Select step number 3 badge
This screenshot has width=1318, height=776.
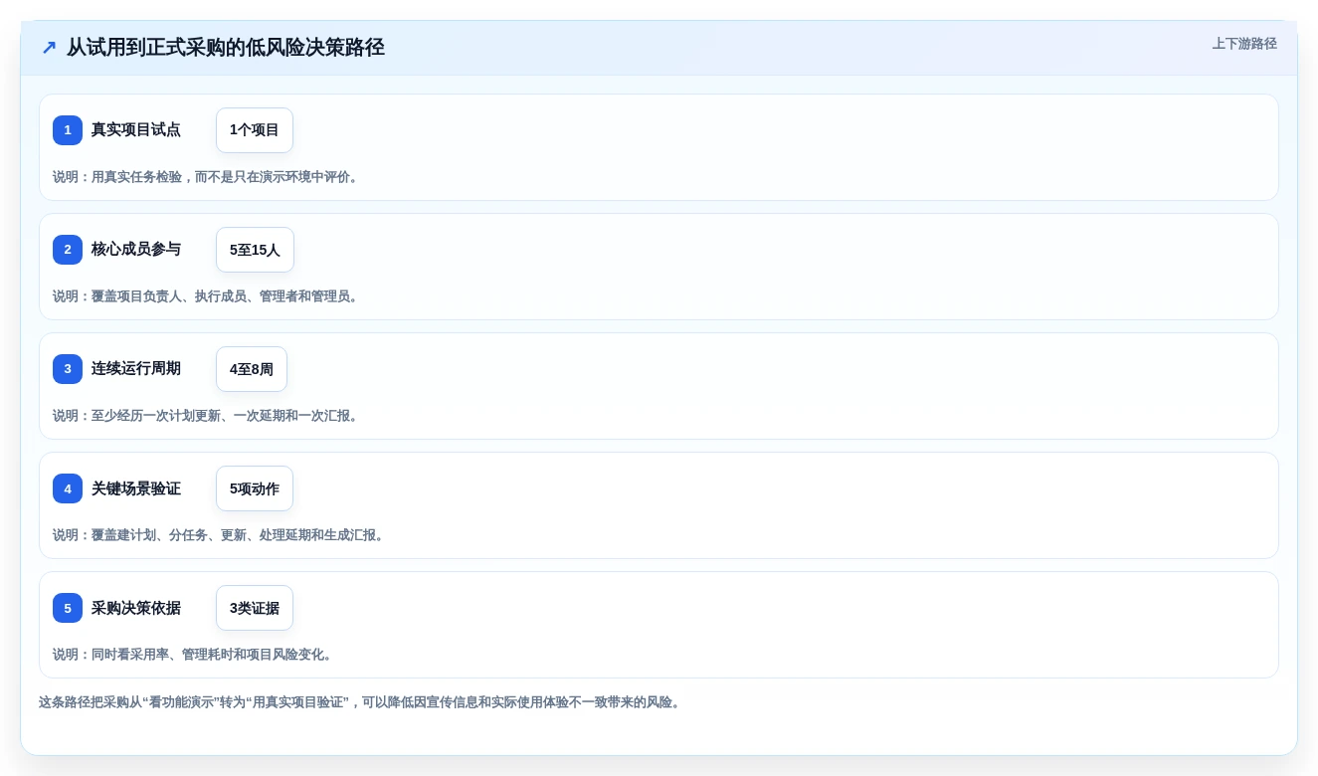[x=68, y=369]
